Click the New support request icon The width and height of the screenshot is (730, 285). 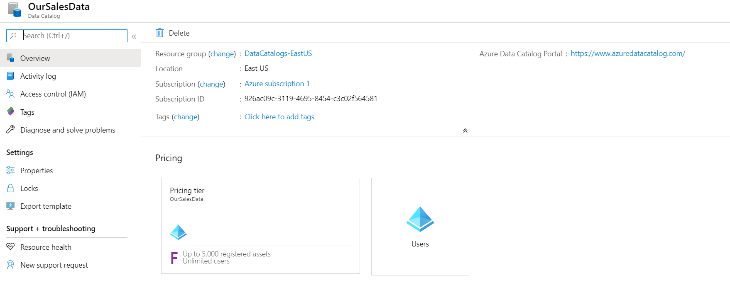[x=10, y=265]
